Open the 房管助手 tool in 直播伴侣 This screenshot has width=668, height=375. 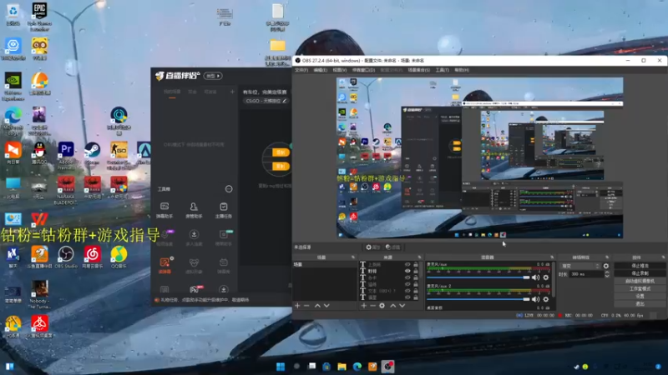tap(194, 210)
